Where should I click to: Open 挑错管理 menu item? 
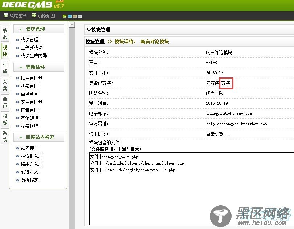click(30, 86)
